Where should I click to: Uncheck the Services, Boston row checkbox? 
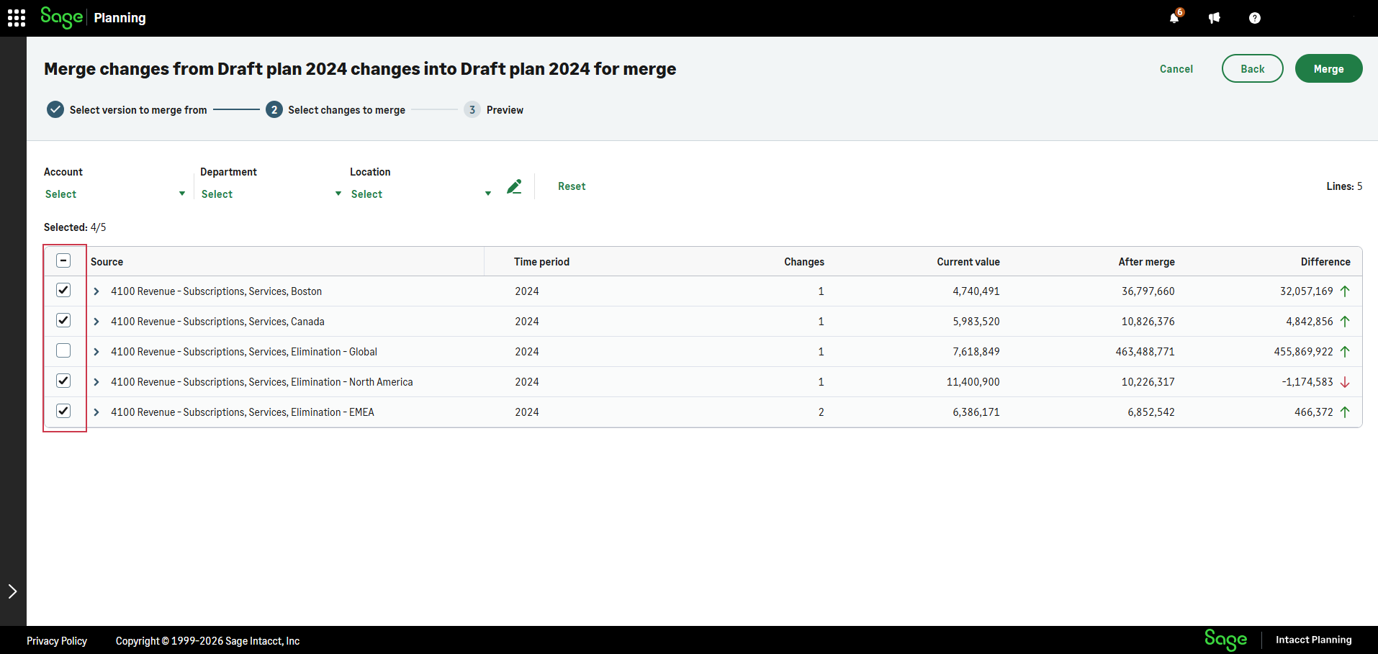[x=63, y=290]
